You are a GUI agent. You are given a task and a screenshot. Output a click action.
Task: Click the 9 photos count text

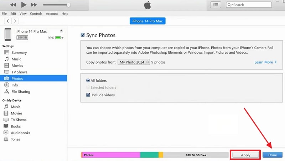coord(158,62)
